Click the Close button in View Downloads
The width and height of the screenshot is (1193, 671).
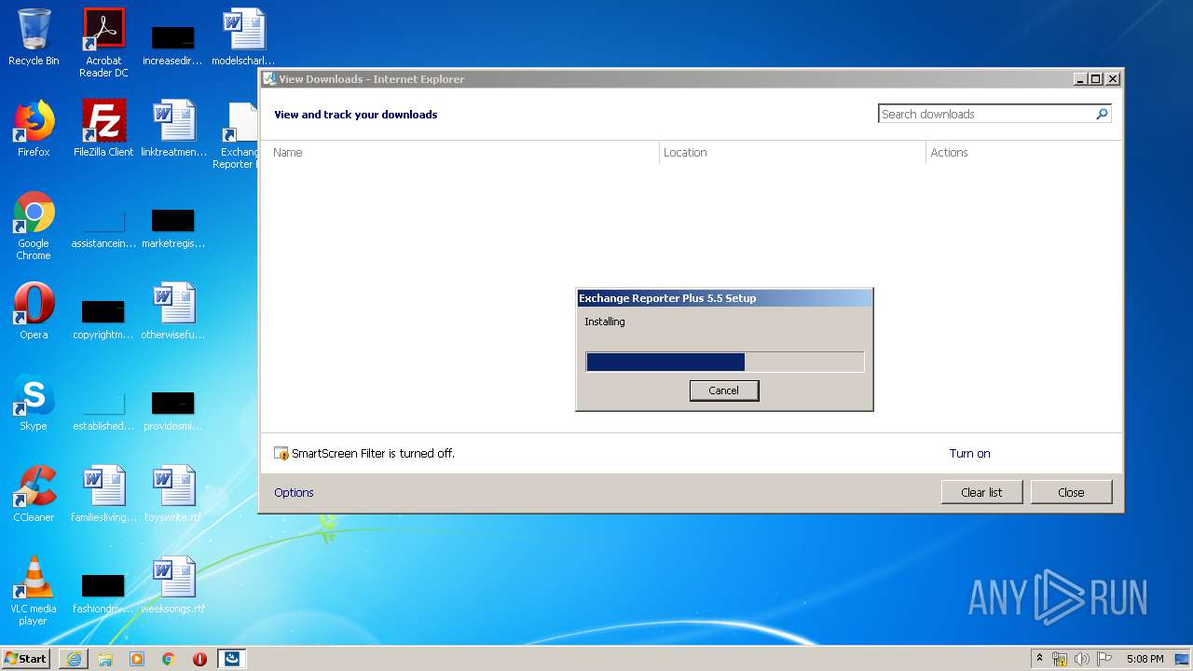[x=1071, y=492]
